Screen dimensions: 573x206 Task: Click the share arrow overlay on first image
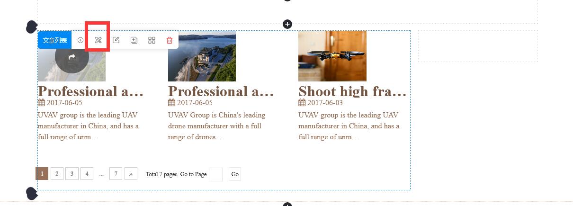pos(72,57)
